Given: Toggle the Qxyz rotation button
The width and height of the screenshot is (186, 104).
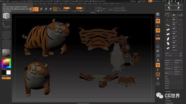Looking at the screenshot, I should coord(158,39).
